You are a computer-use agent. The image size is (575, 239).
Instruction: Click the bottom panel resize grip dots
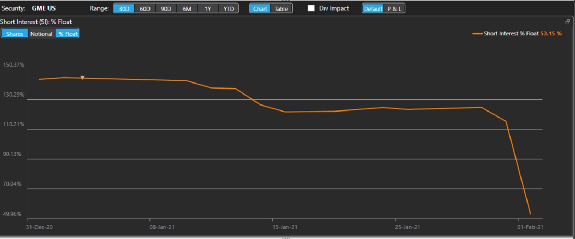click(286, 237)
